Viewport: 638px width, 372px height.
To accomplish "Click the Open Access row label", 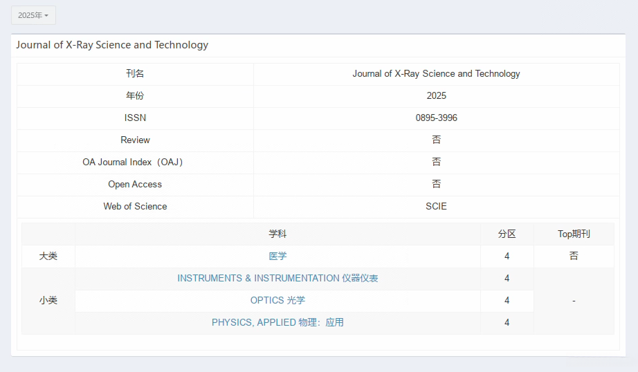I will click(x=135, y=185).
